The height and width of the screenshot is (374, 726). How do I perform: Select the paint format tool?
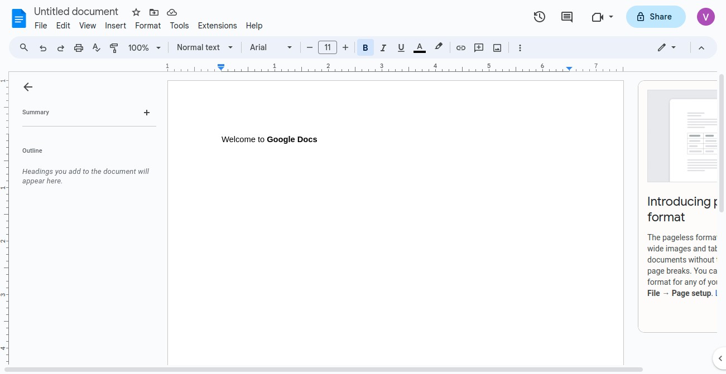pos(114,47)
